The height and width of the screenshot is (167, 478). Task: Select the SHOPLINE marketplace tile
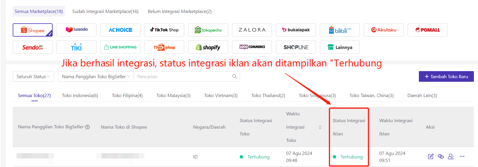point(296,47)
